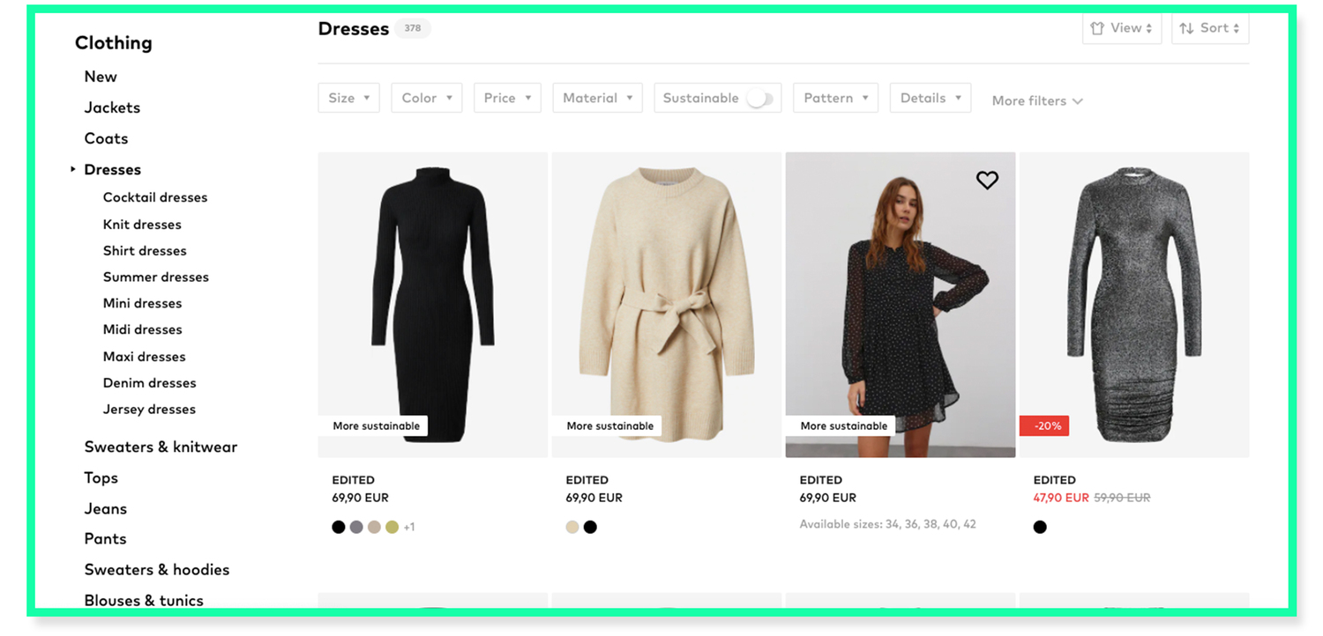Expand the More filters section
This screenshot has width=1323, height=636.
1036,100
